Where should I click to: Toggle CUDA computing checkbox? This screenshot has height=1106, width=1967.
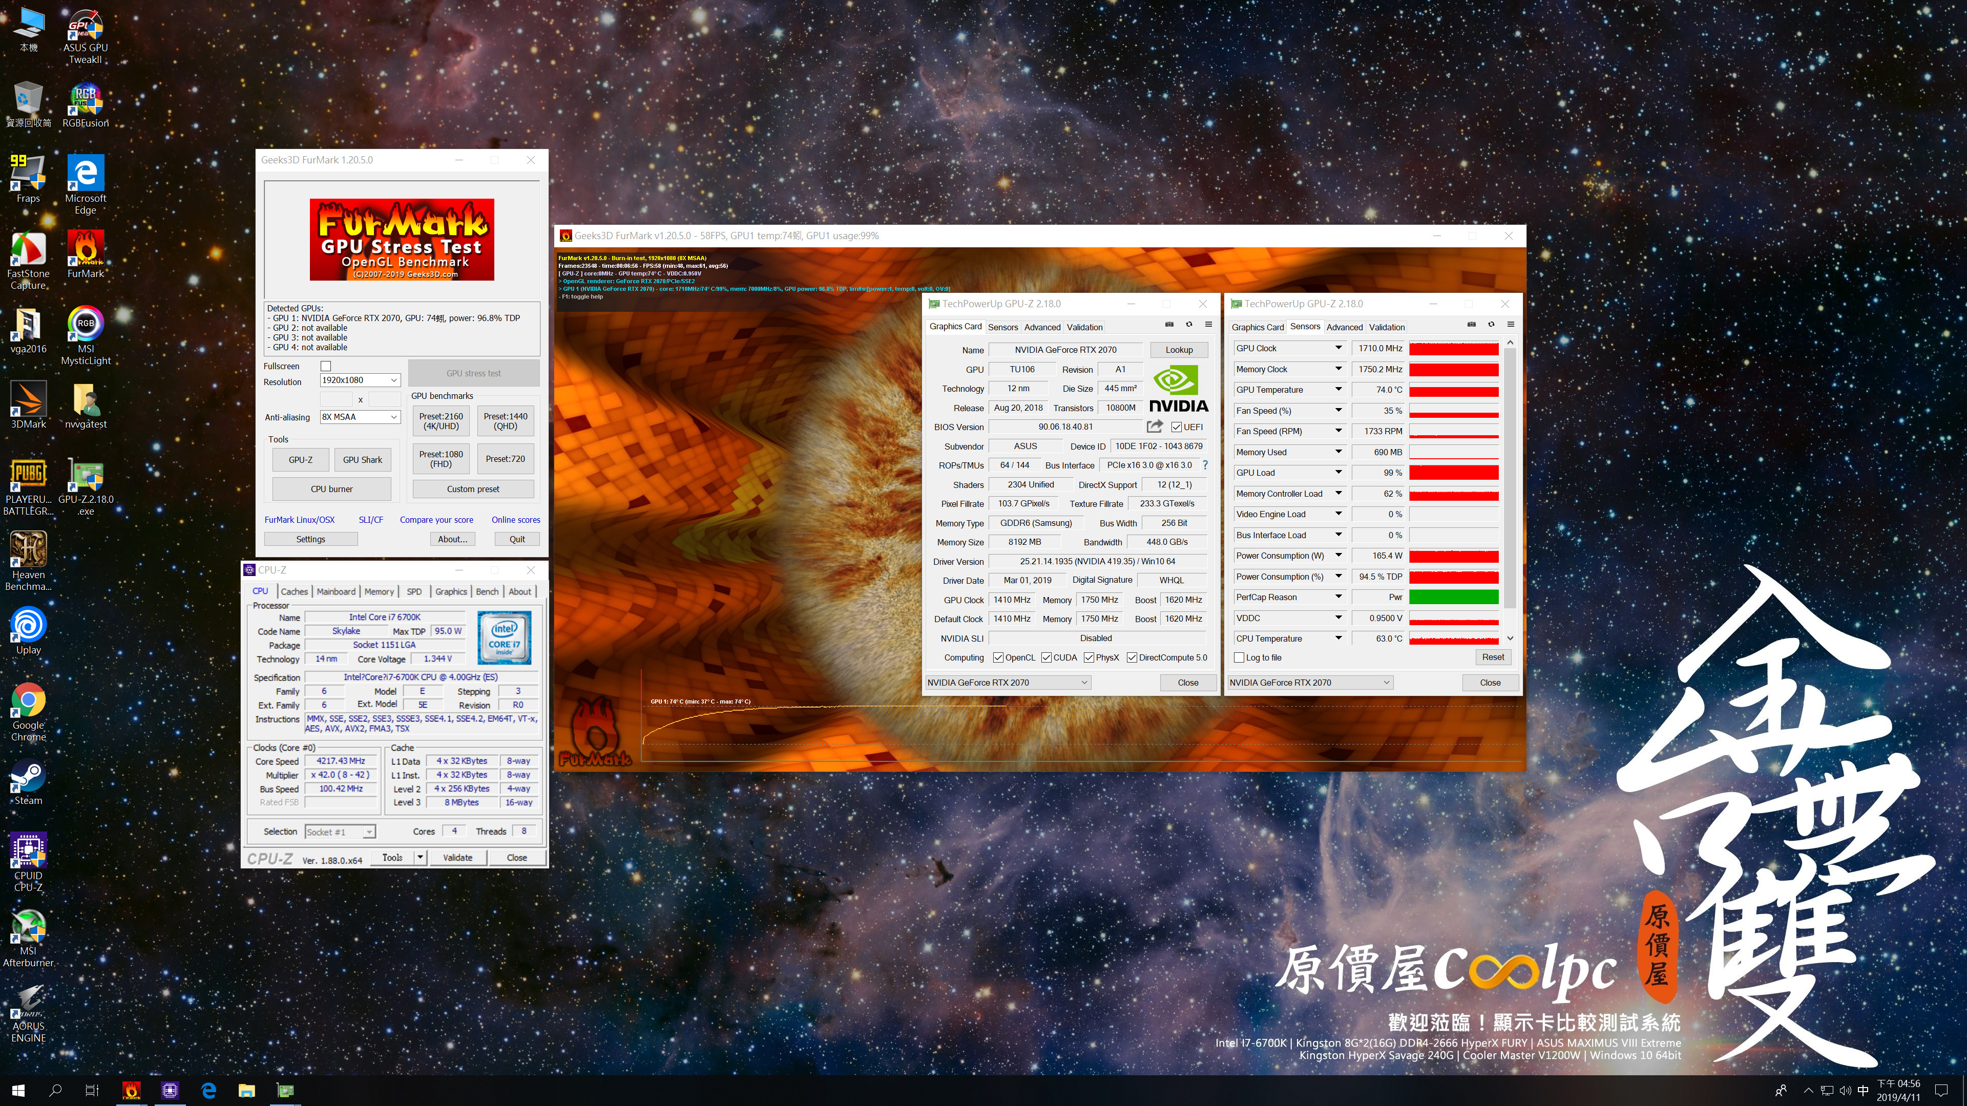tap(1047, 658)
